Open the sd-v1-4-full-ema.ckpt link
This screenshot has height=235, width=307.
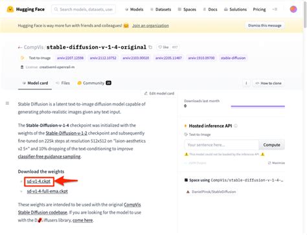tap(47, 191)
